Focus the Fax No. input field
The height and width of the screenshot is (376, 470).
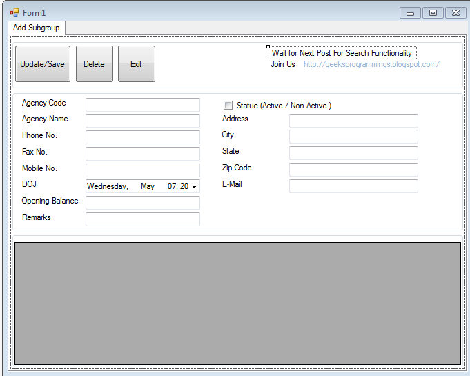[x=143, y=154]
